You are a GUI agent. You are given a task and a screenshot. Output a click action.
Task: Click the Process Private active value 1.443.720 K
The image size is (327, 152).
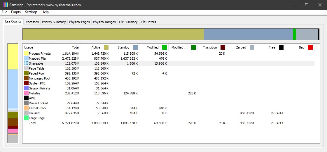100,53
